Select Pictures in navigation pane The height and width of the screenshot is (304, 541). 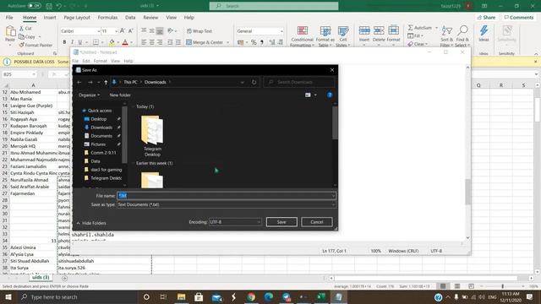98,144
